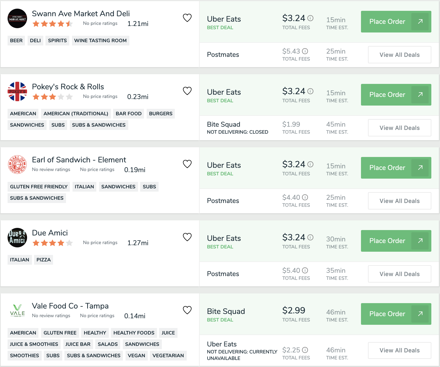Open Due Amici logo thumbnail
Screen dimensions: 440x367
(17, 238)
